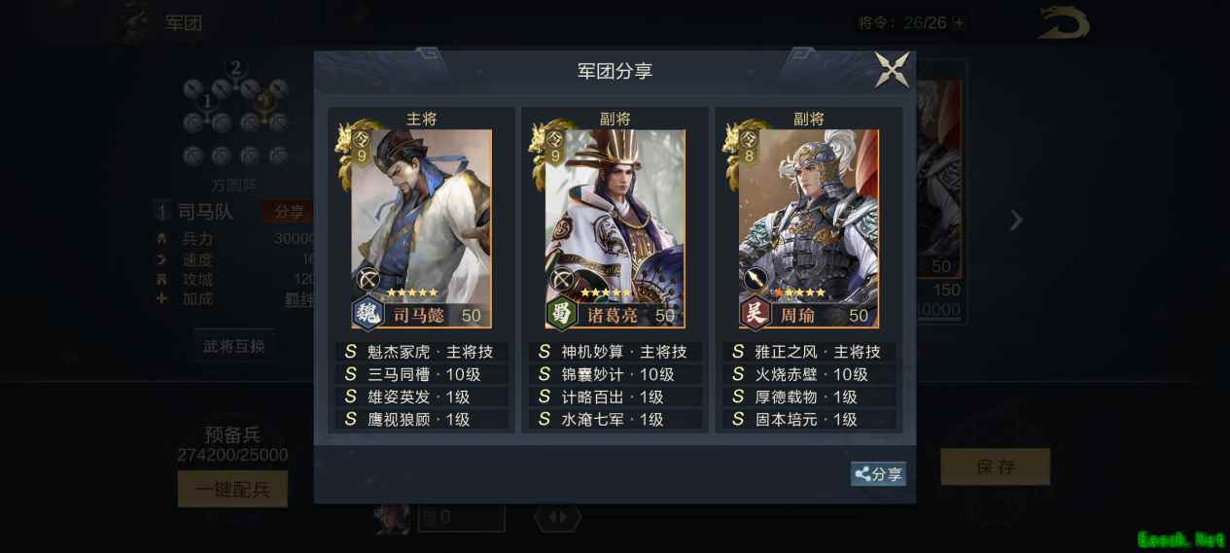Tap the archer troop icon on 司马懿's card
Viewport: 1230px width, 553px height.
[368, 280]
